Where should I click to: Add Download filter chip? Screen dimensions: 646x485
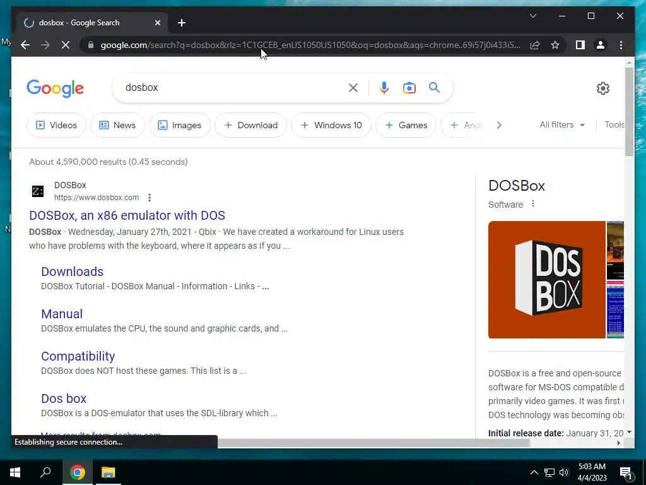click(x=250, y=125)
